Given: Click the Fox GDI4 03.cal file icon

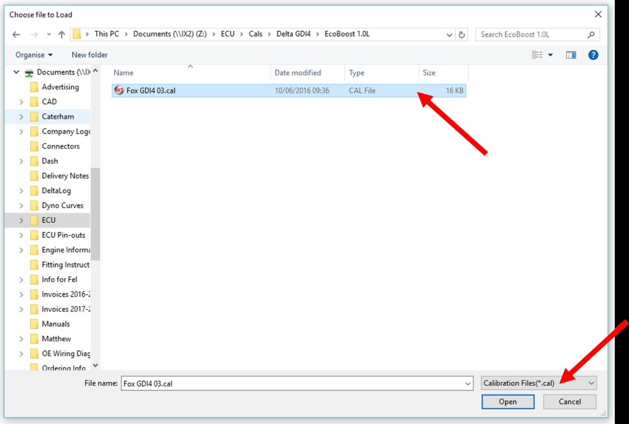Looking at the screenshot, I should click(x=119, y=91).
